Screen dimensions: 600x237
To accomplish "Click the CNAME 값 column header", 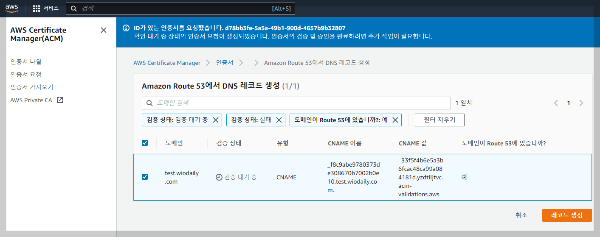I will tap(413, 143).
